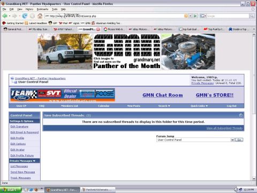Open the History menu
Screen dimensions: 257x193
(29, 9)
